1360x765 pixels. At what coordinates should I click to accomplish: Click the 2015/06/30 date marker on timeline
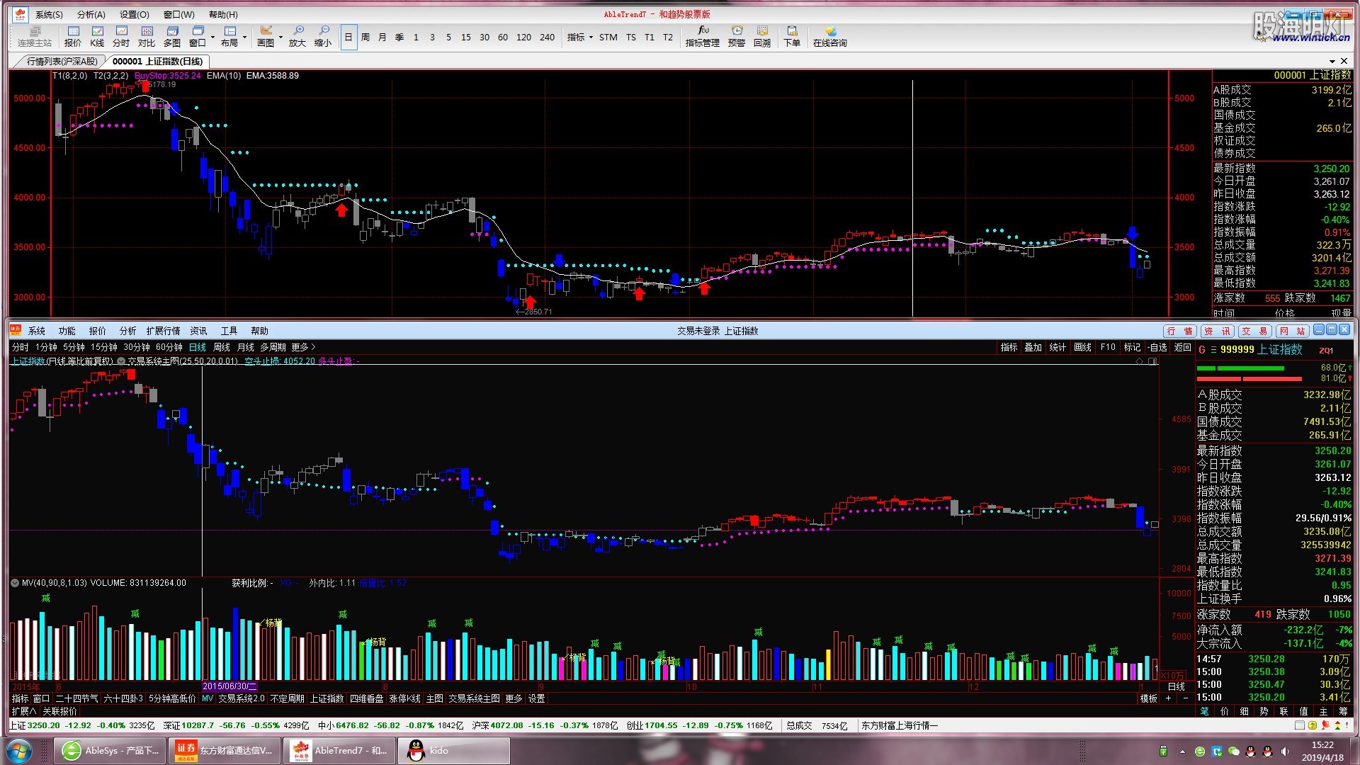(x=229, y=686)
